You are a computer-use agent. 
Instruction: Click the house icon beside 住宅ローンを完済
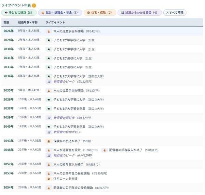(x=49, y=179)
